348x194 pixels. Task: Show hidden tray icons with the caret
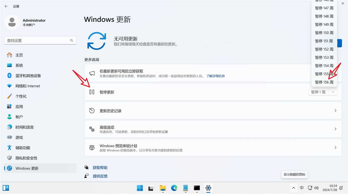pos(293,188)
